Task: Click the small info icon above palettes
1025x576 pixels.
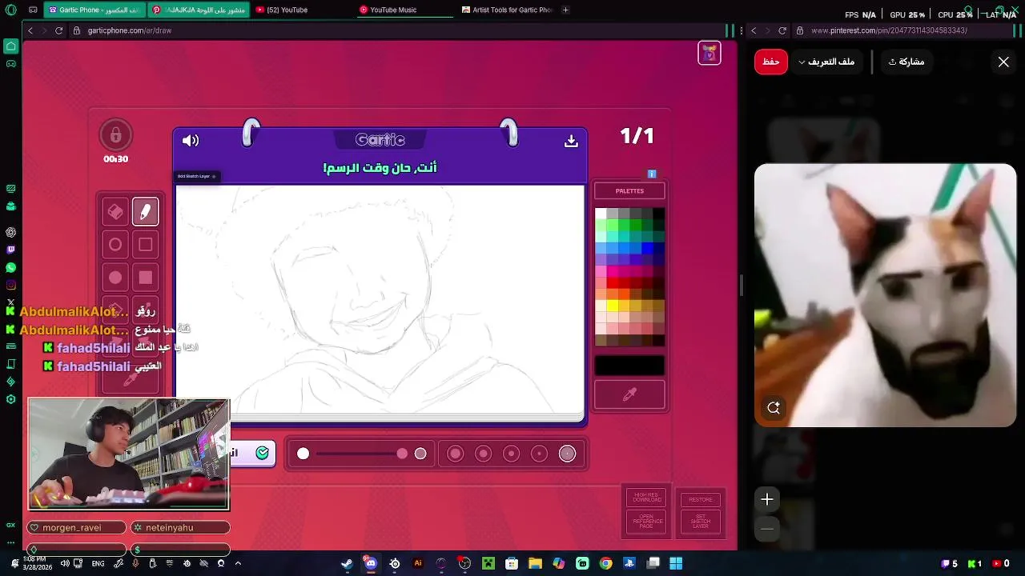Action: click(652, 174)
